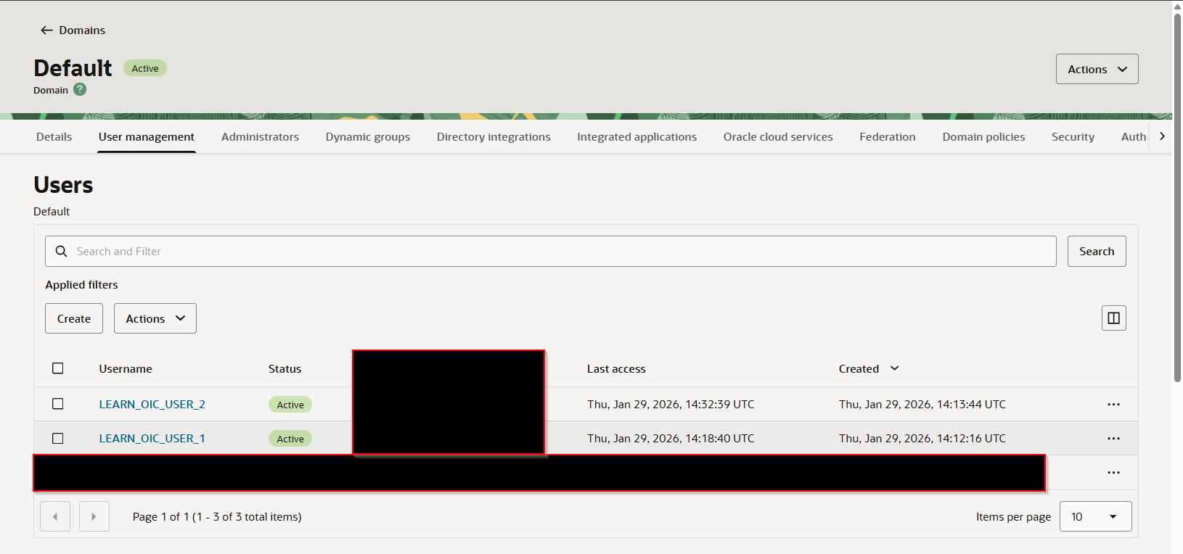Open row actions menu for LEARN_OIC_USER_1

coord(1113,439)
